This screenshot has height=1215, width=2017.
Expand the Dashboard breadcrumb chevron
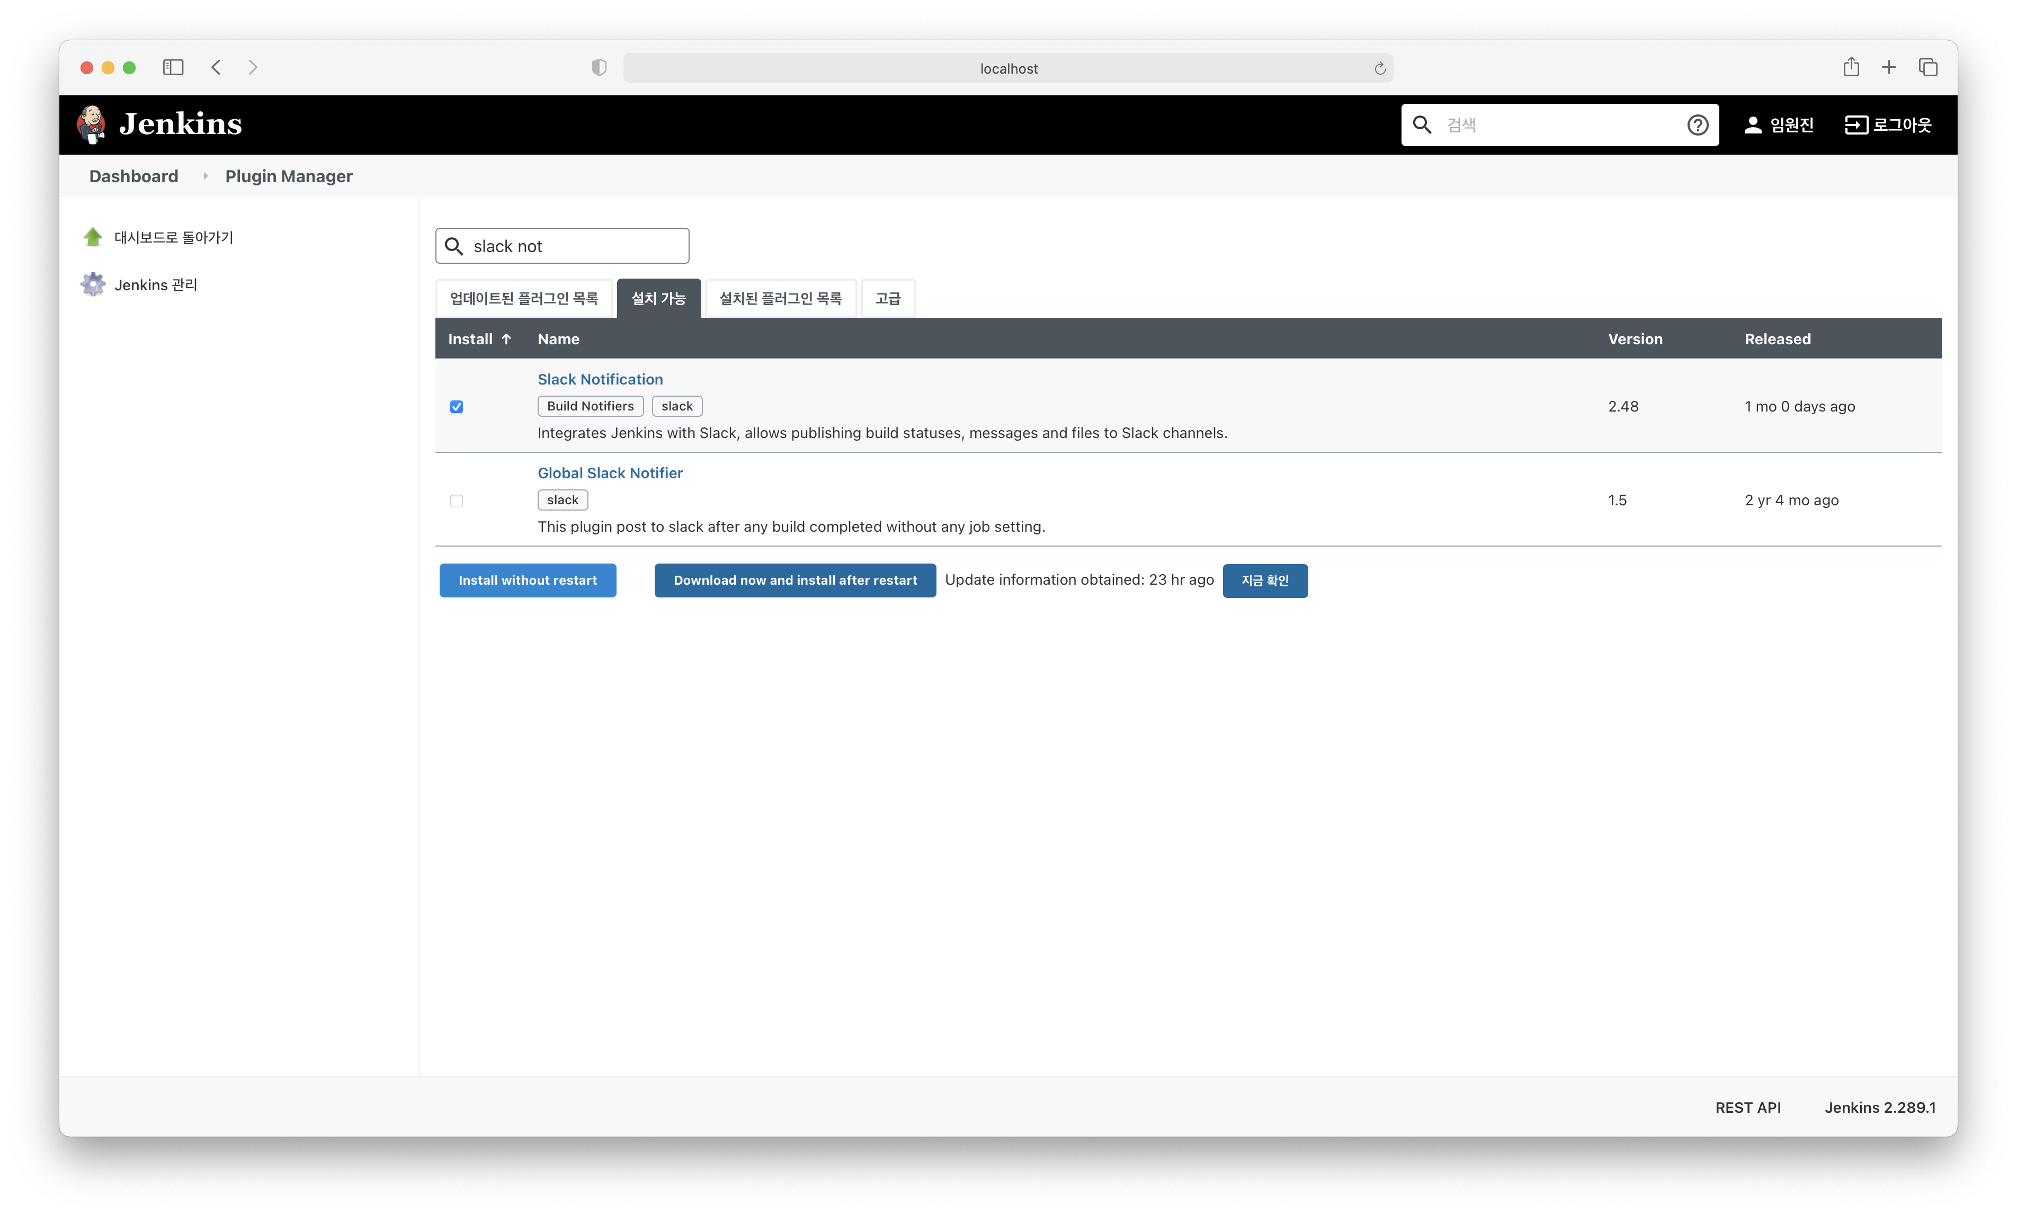pos(204,176)
